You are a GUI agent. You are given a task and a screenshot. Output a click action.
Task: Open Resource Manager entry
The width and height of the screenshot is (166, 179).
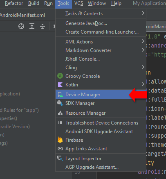pyautogui.click(x=101, y=113)
